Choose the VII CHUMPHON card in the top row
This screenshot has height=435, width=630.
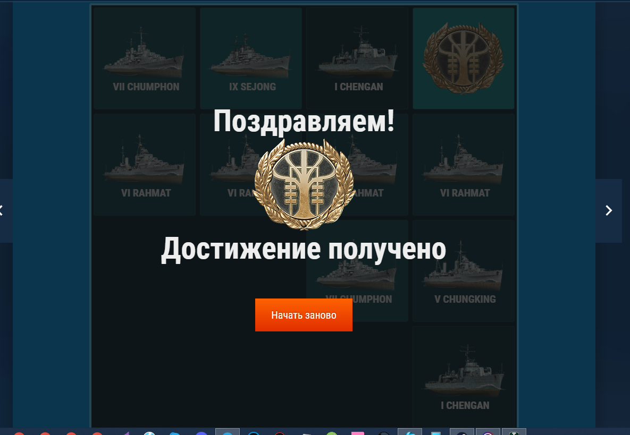point(145,58)
